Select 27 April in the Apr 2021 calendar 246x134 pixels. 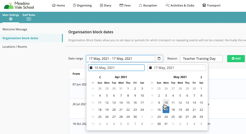coord(114,117)
